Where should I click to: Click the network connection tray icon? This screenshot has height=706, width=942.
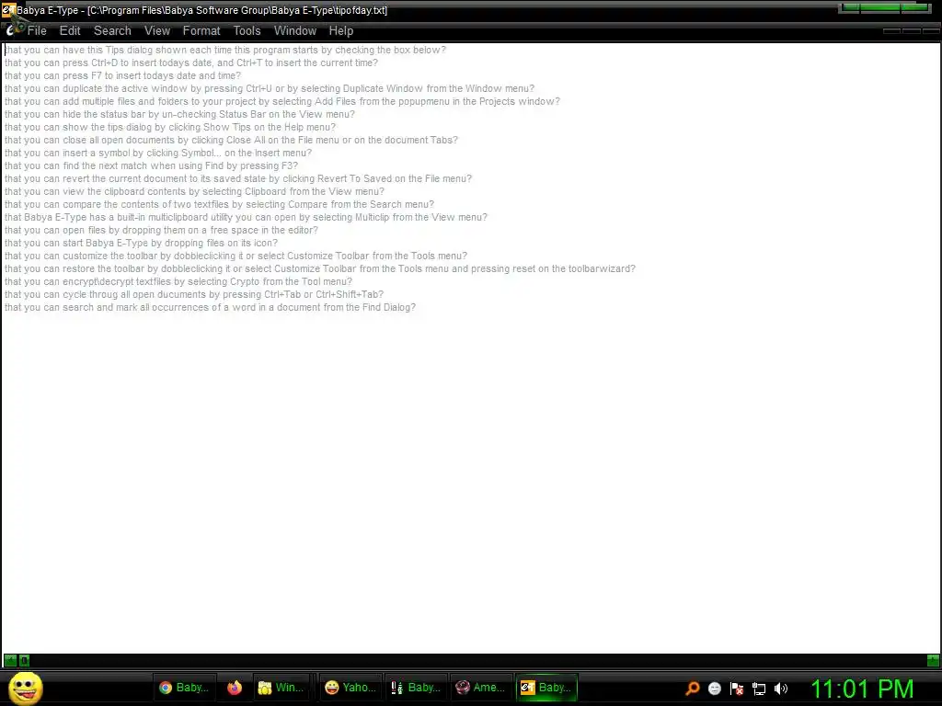pyautogui.click(x=759, y=689)
